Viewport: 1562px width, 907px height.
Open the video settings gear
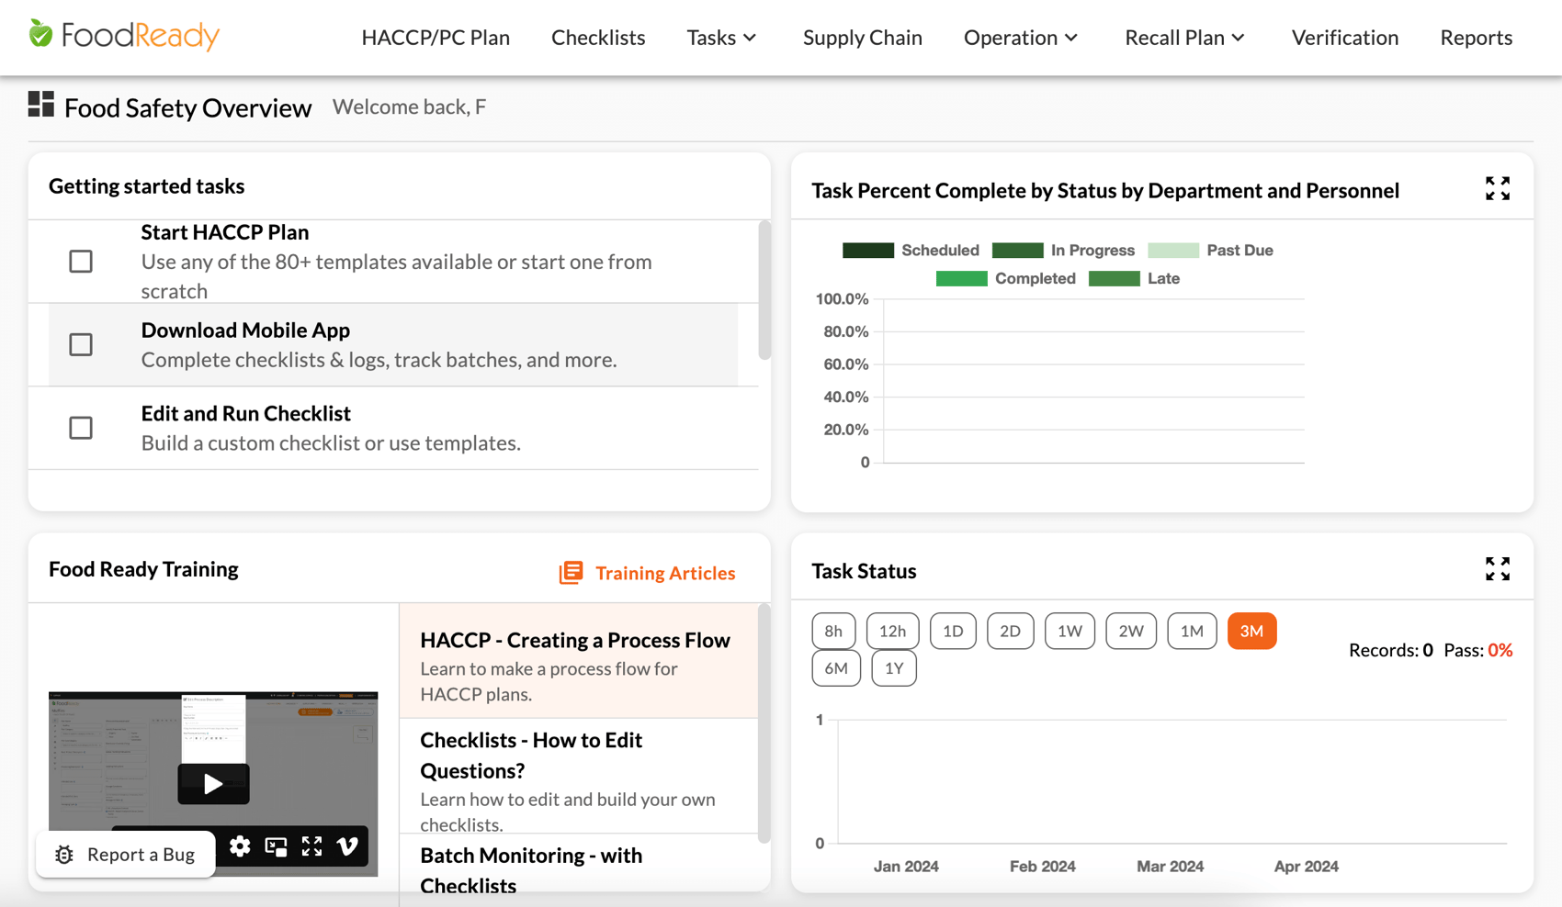tap(240, 846)
